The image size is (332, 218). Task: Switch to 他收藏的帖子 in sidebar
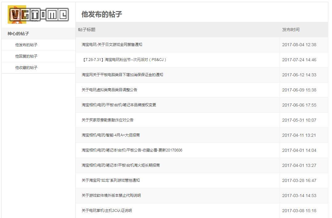(x=26, y=68)
